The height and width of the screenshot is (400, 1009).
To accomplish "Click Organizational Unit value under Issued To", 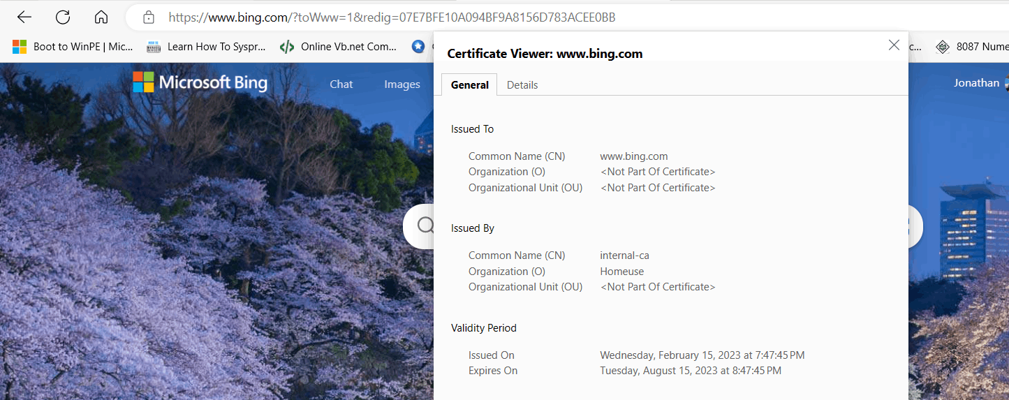I will 658,188.
